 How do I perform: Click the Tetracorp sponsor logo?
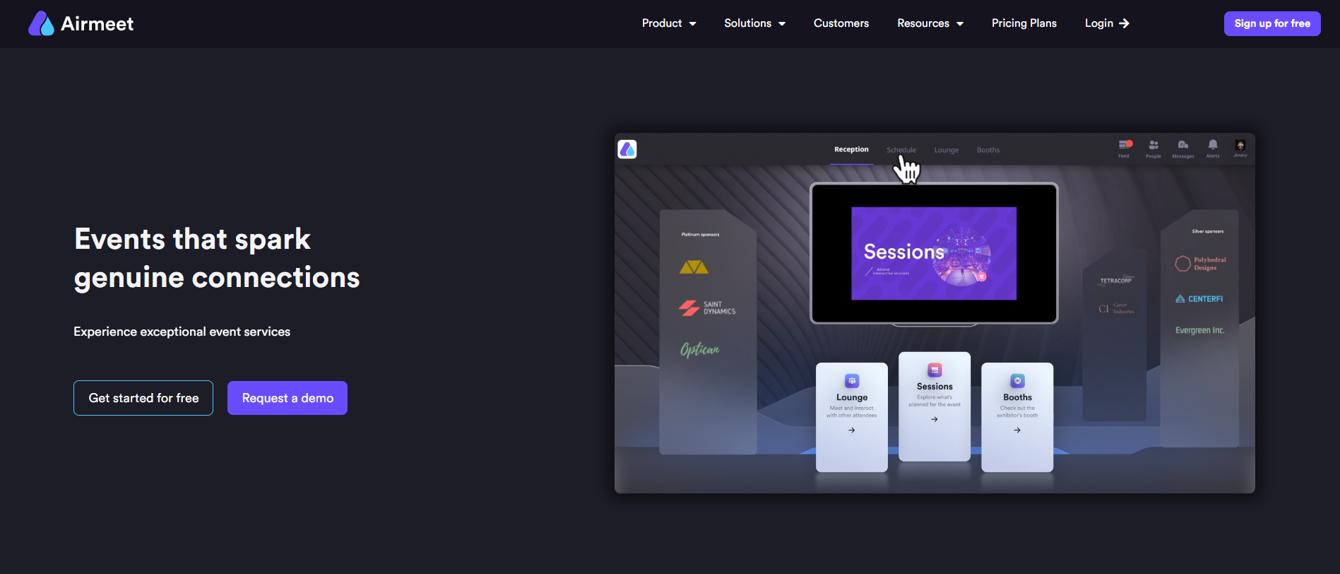coord(1116,281)
